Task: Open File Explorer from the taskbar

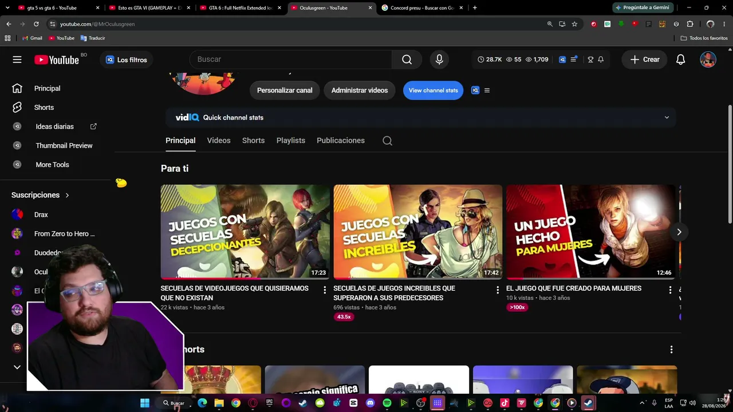Action: (219, 403)
